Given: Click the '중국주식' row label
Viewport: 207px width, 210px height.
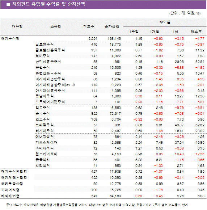Looking at the screenshot, I should pos(42,113).
